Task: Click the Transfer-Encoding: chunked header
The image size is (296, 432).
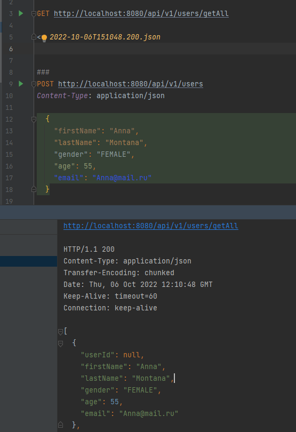Action: [119, 273]
